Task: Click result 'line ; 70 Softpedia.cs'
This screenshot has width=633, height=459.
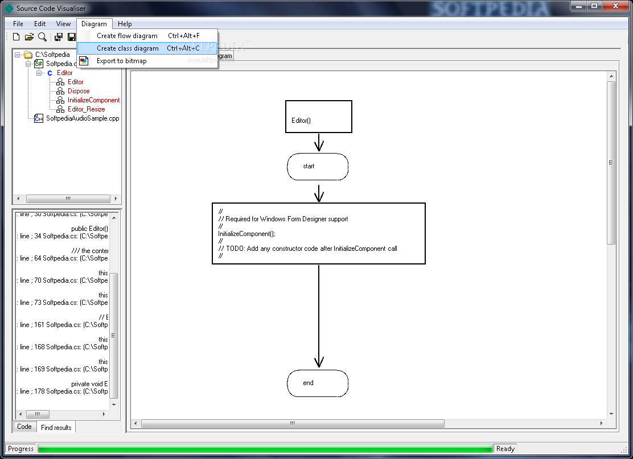Action: [62, 281]
